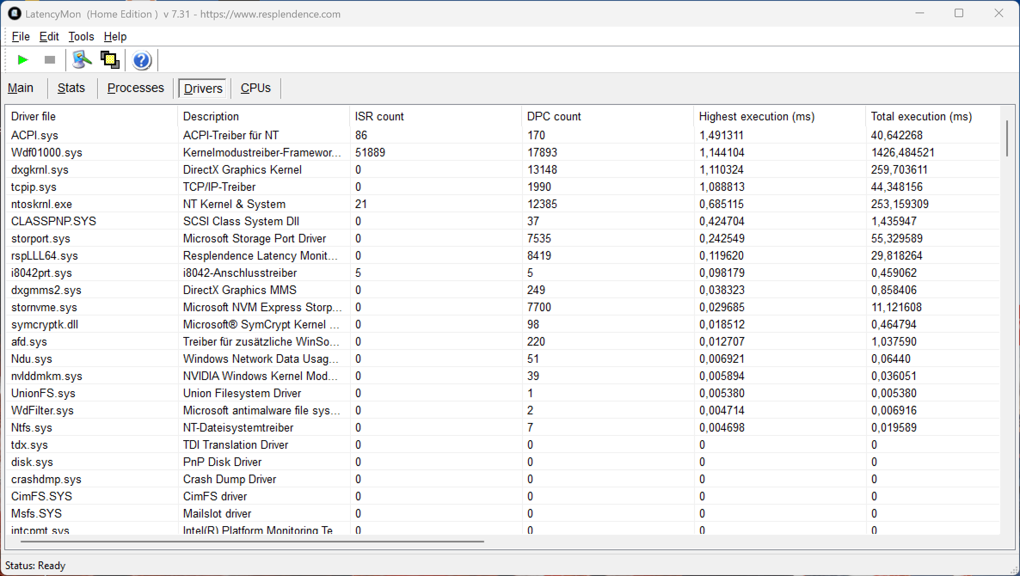Click the overlapping windows toolbar icon
This screenshot has width=1020, height=576.
tap(110, 60)
